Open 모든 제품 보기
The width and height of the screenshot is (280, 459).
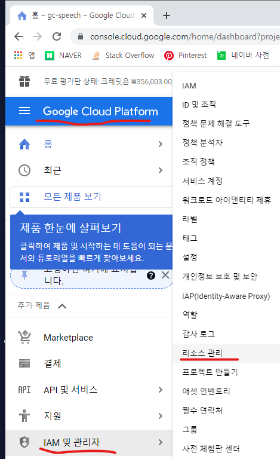pyautogui.click(x=91, y=197)
